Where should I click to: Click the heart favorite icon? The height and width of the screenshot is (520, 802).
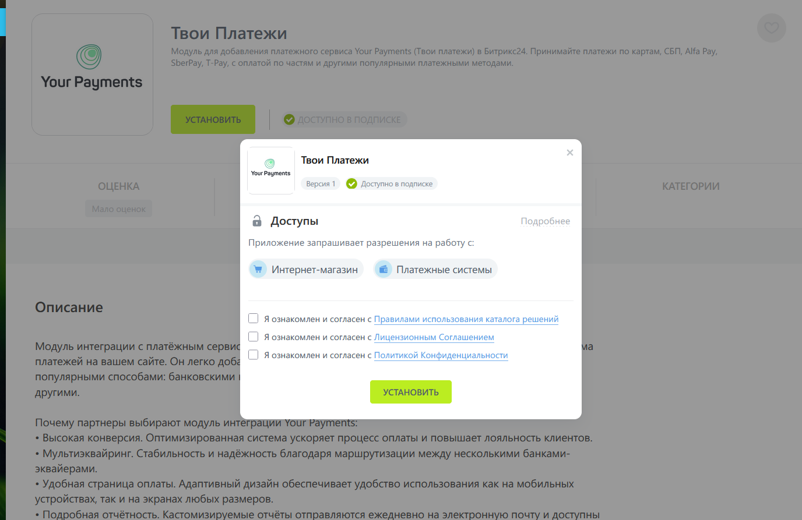click(x=772, y=28)
